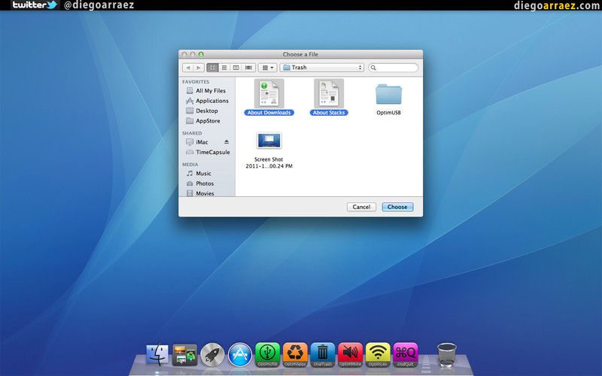Switch to list view
602x376 pixels.
pos(224,68)
